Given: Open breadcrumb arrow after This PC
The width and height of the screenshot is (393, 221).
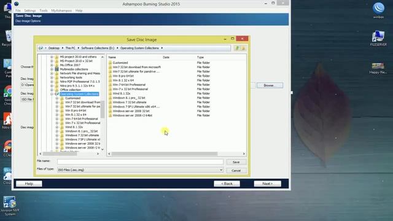Looking at the screenshot, I should [x=78, y=48].
